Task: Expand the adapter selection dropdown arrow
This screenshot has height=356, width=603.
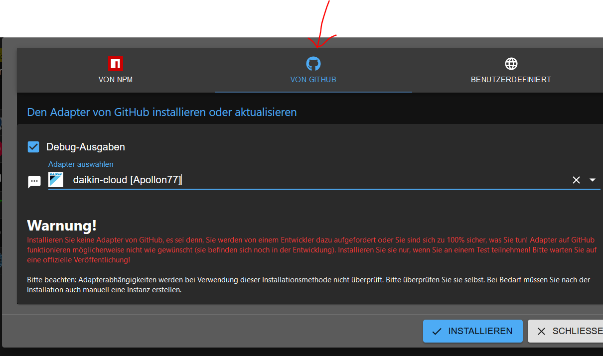Action: [593, 180]
